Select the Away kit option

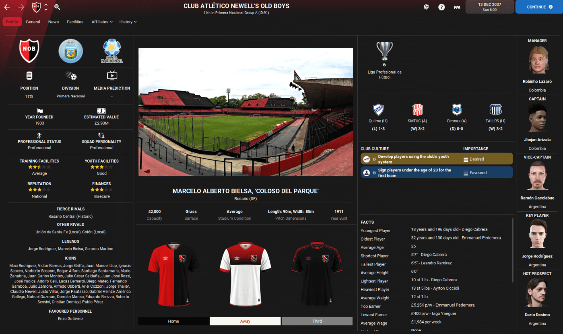tap(245, 321)
